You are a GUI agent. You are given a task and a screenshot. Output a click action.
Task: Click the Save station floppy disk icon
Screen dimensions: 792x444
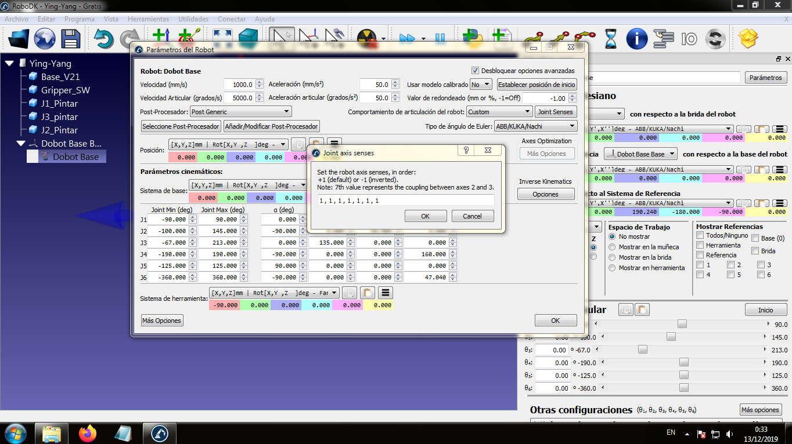[71, 39]
